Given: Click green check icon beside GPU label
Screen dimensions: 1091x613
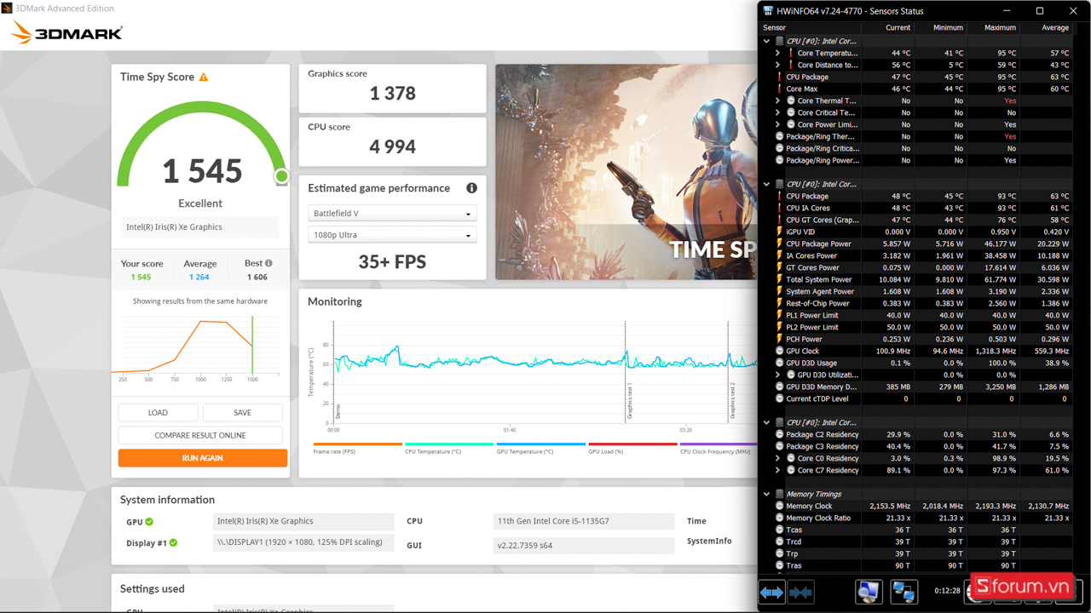Looking at the screenshot, I should click(x=149, y=522).
